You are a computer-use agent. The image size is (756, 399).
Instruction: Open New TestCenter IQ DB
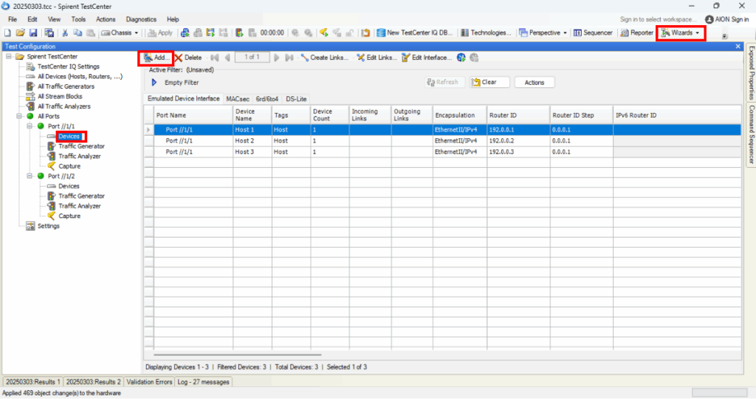click(415, 33)
